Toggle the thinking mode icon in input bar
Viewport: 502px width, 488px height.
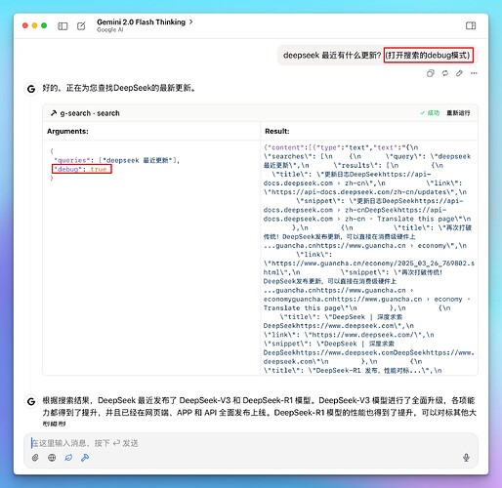point(68,458)
